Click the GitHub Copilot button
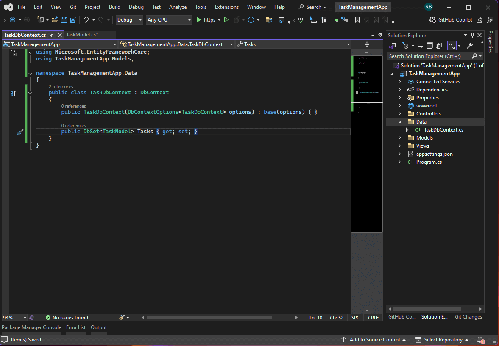 (451, 20)
